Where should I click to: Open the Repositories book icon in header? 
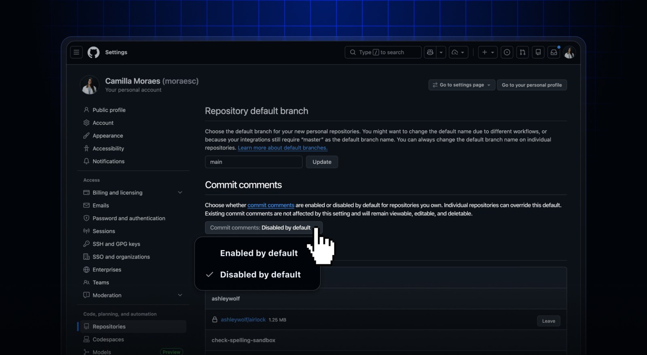tap(538, 52)
